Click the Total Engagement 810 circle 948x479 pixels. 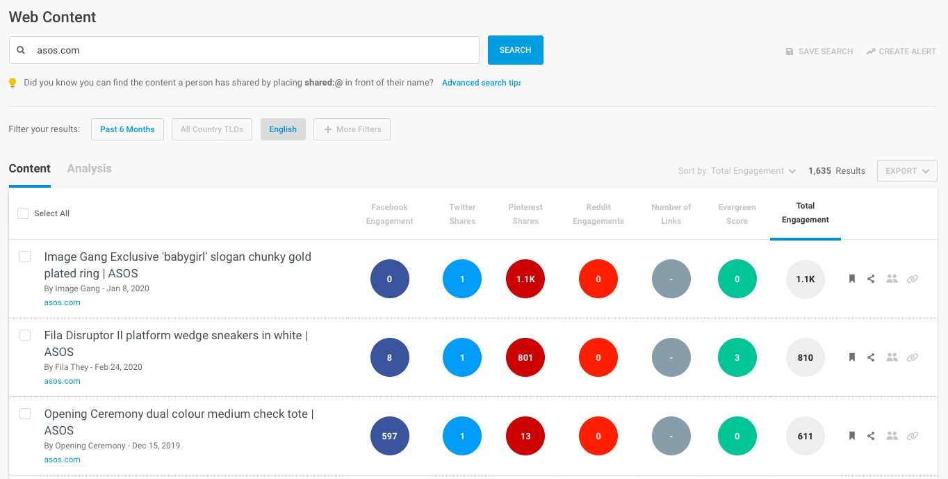[806, 357]
